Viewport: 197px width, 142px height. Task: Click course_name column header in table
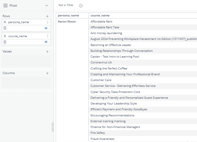click(143, 16)
